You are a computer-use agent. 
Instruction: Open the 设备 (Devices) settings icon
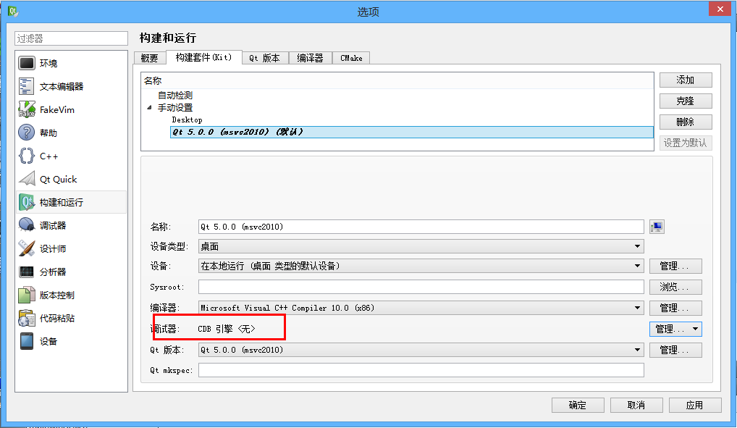pyautogui.click(x=27, y=340)
